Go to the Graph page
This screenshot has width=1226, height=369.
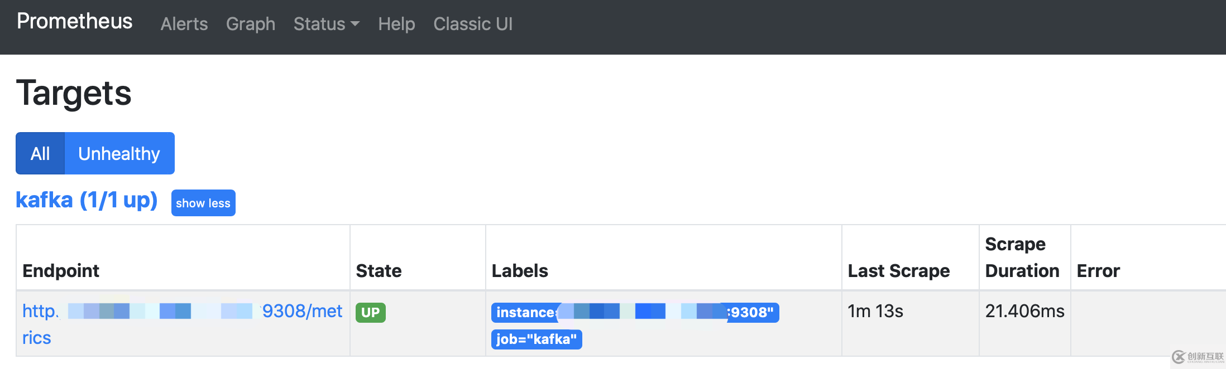250,24
